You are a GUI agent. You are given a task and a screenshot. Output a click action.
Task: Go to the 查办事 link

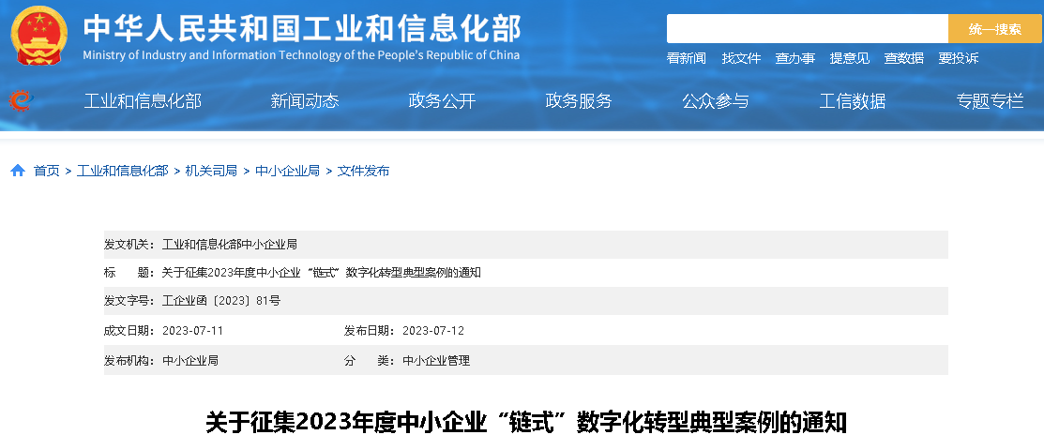point(794,58)
